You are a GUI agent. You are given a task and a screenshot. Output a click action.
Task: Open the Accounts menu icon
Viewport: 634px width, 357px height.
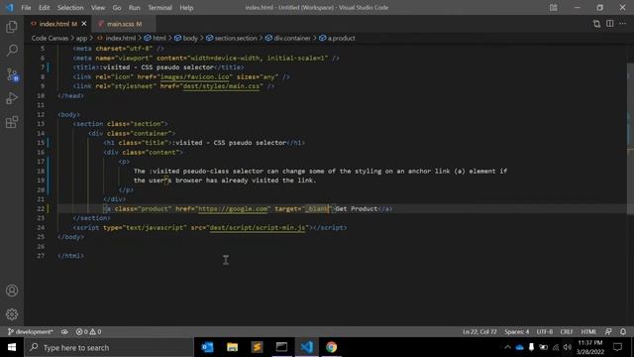click(x=12, y=291)
